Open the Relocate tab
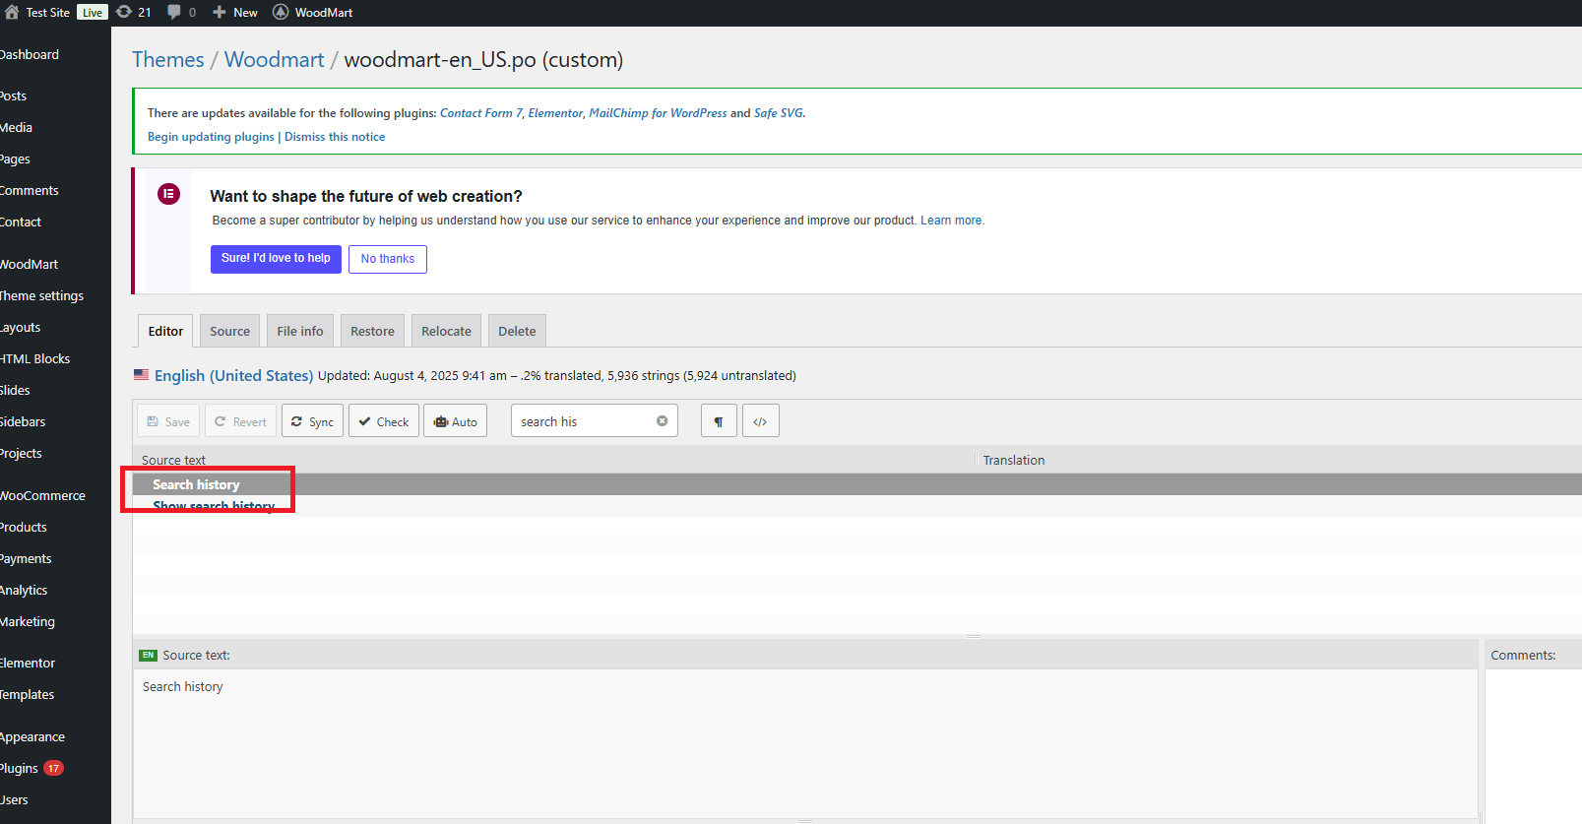Screen dimensions: 1582x824 point(446,331)
